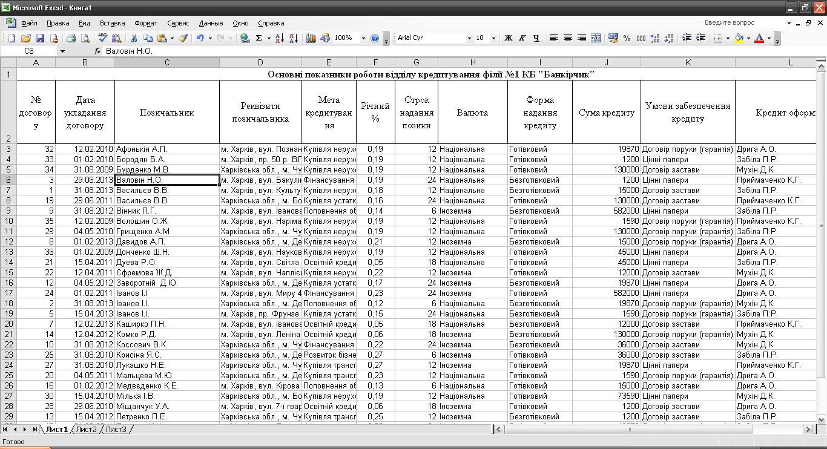
Task: Select the column C header
Action: pyautogui.click(x=166, y=62)
